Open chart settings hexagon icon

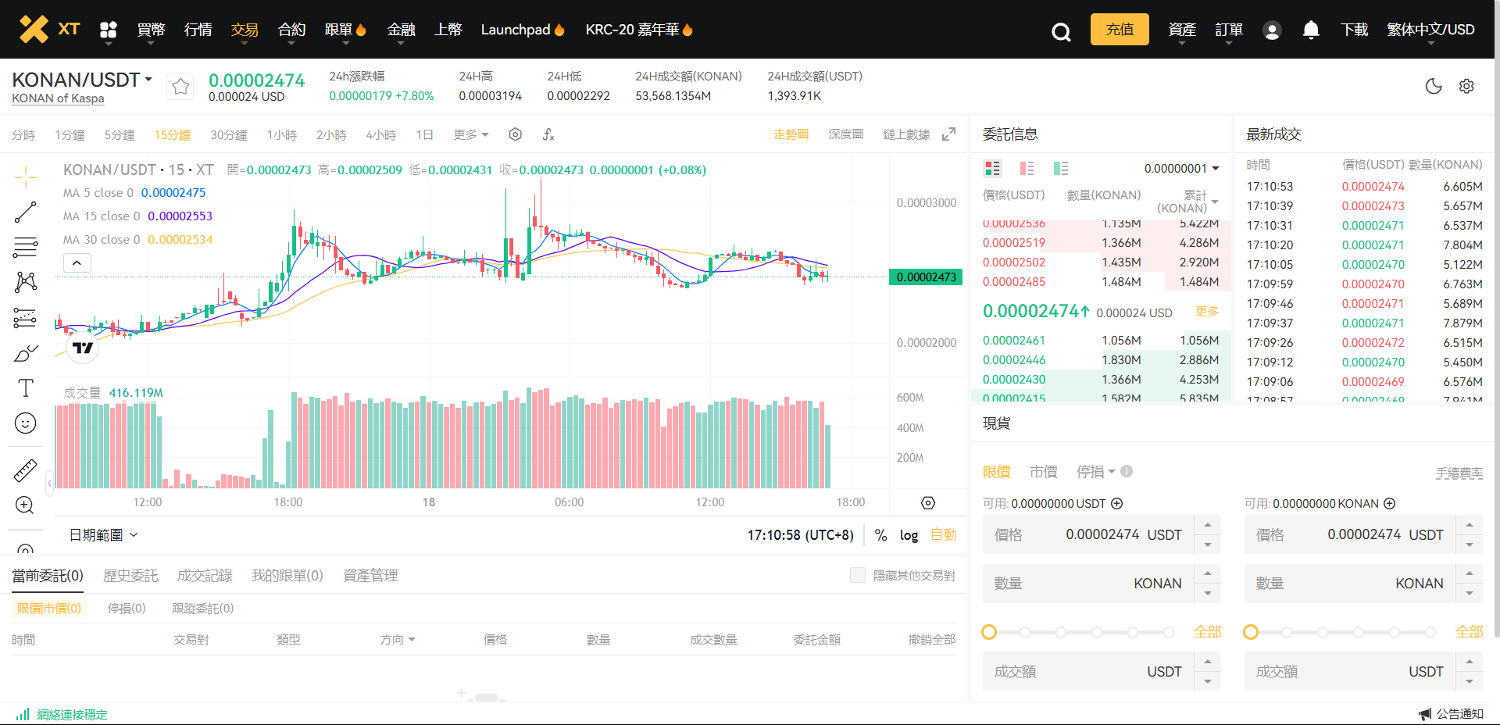515,134
